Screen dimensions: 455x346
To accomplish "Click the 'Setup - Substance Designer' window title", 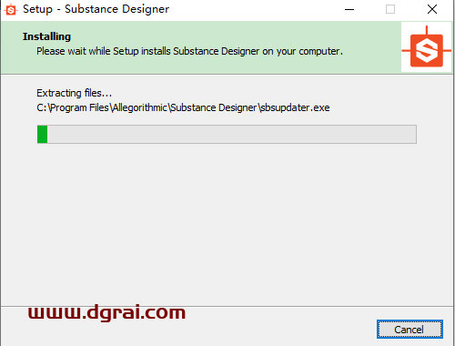I will click(x=96, y=9).
